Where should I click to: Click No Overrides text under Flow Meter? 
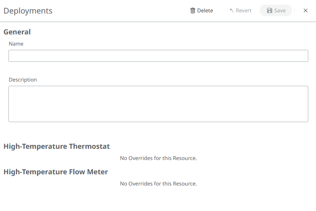coord(158,184)
